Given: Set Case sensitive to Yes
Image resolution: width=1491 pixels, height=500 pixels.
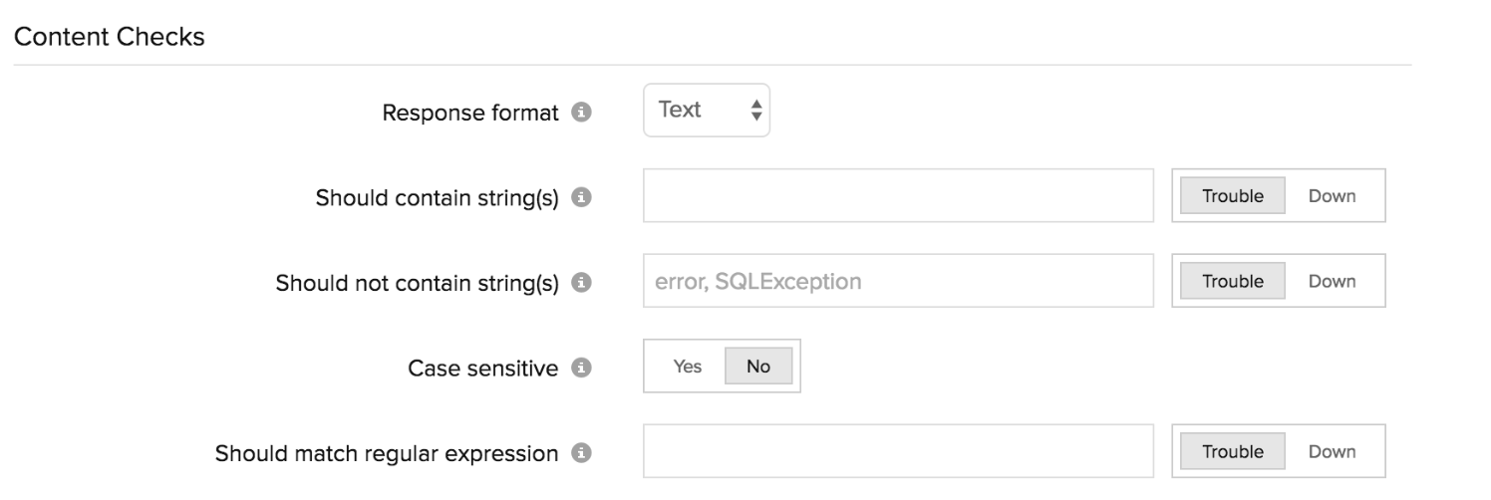Looking at the screenshot, I should tap(688, 367).
